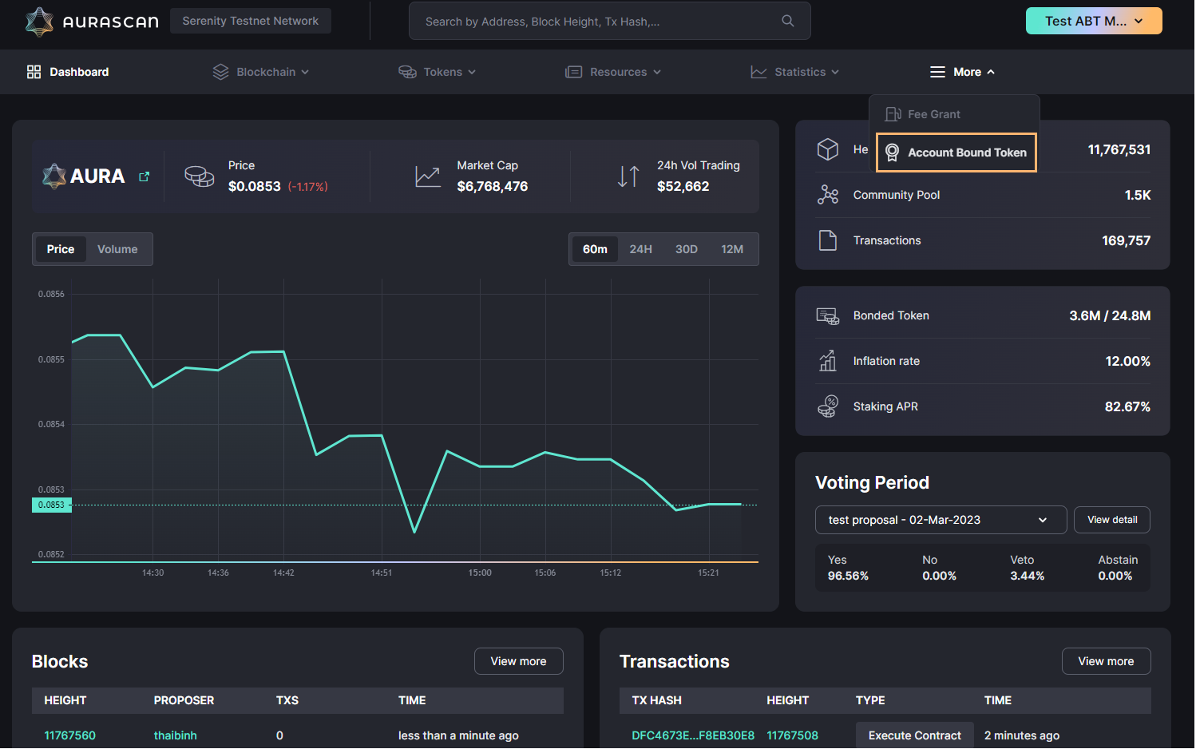Click the Blockchain layers icon
This screenshot has height=749, width=1196.
tap(221, 72)
